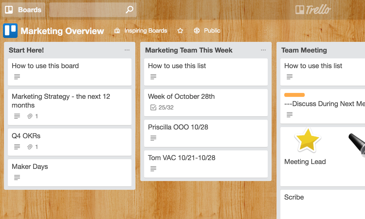
Task: Click the search magnifier icon
Action: [x=130, y=9]
